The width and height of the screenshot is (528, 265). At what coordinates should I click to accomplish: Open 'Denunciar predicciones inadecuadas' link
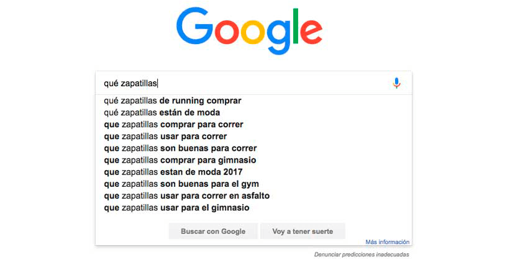pos(362,254)
